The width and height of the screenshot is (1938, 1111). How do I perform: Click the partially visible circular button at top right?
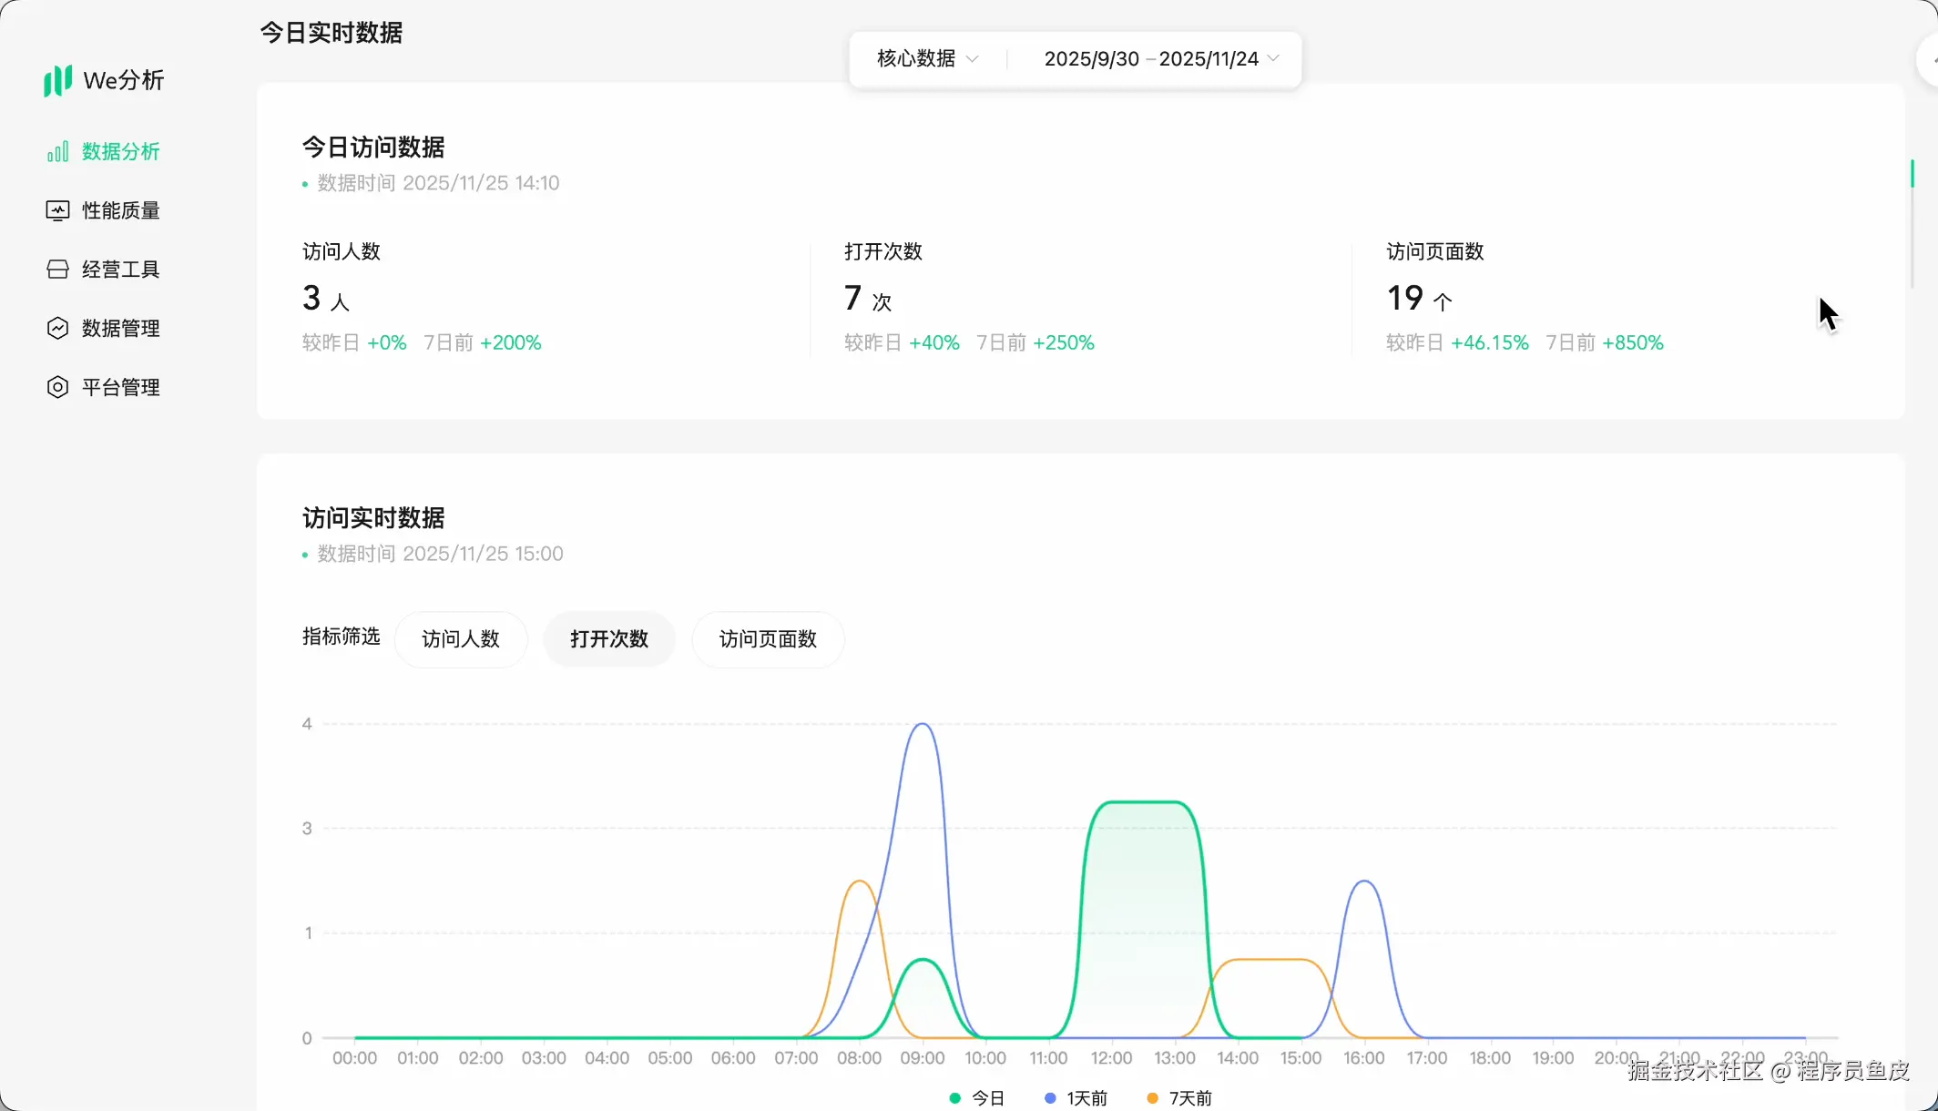point(1927,60)
